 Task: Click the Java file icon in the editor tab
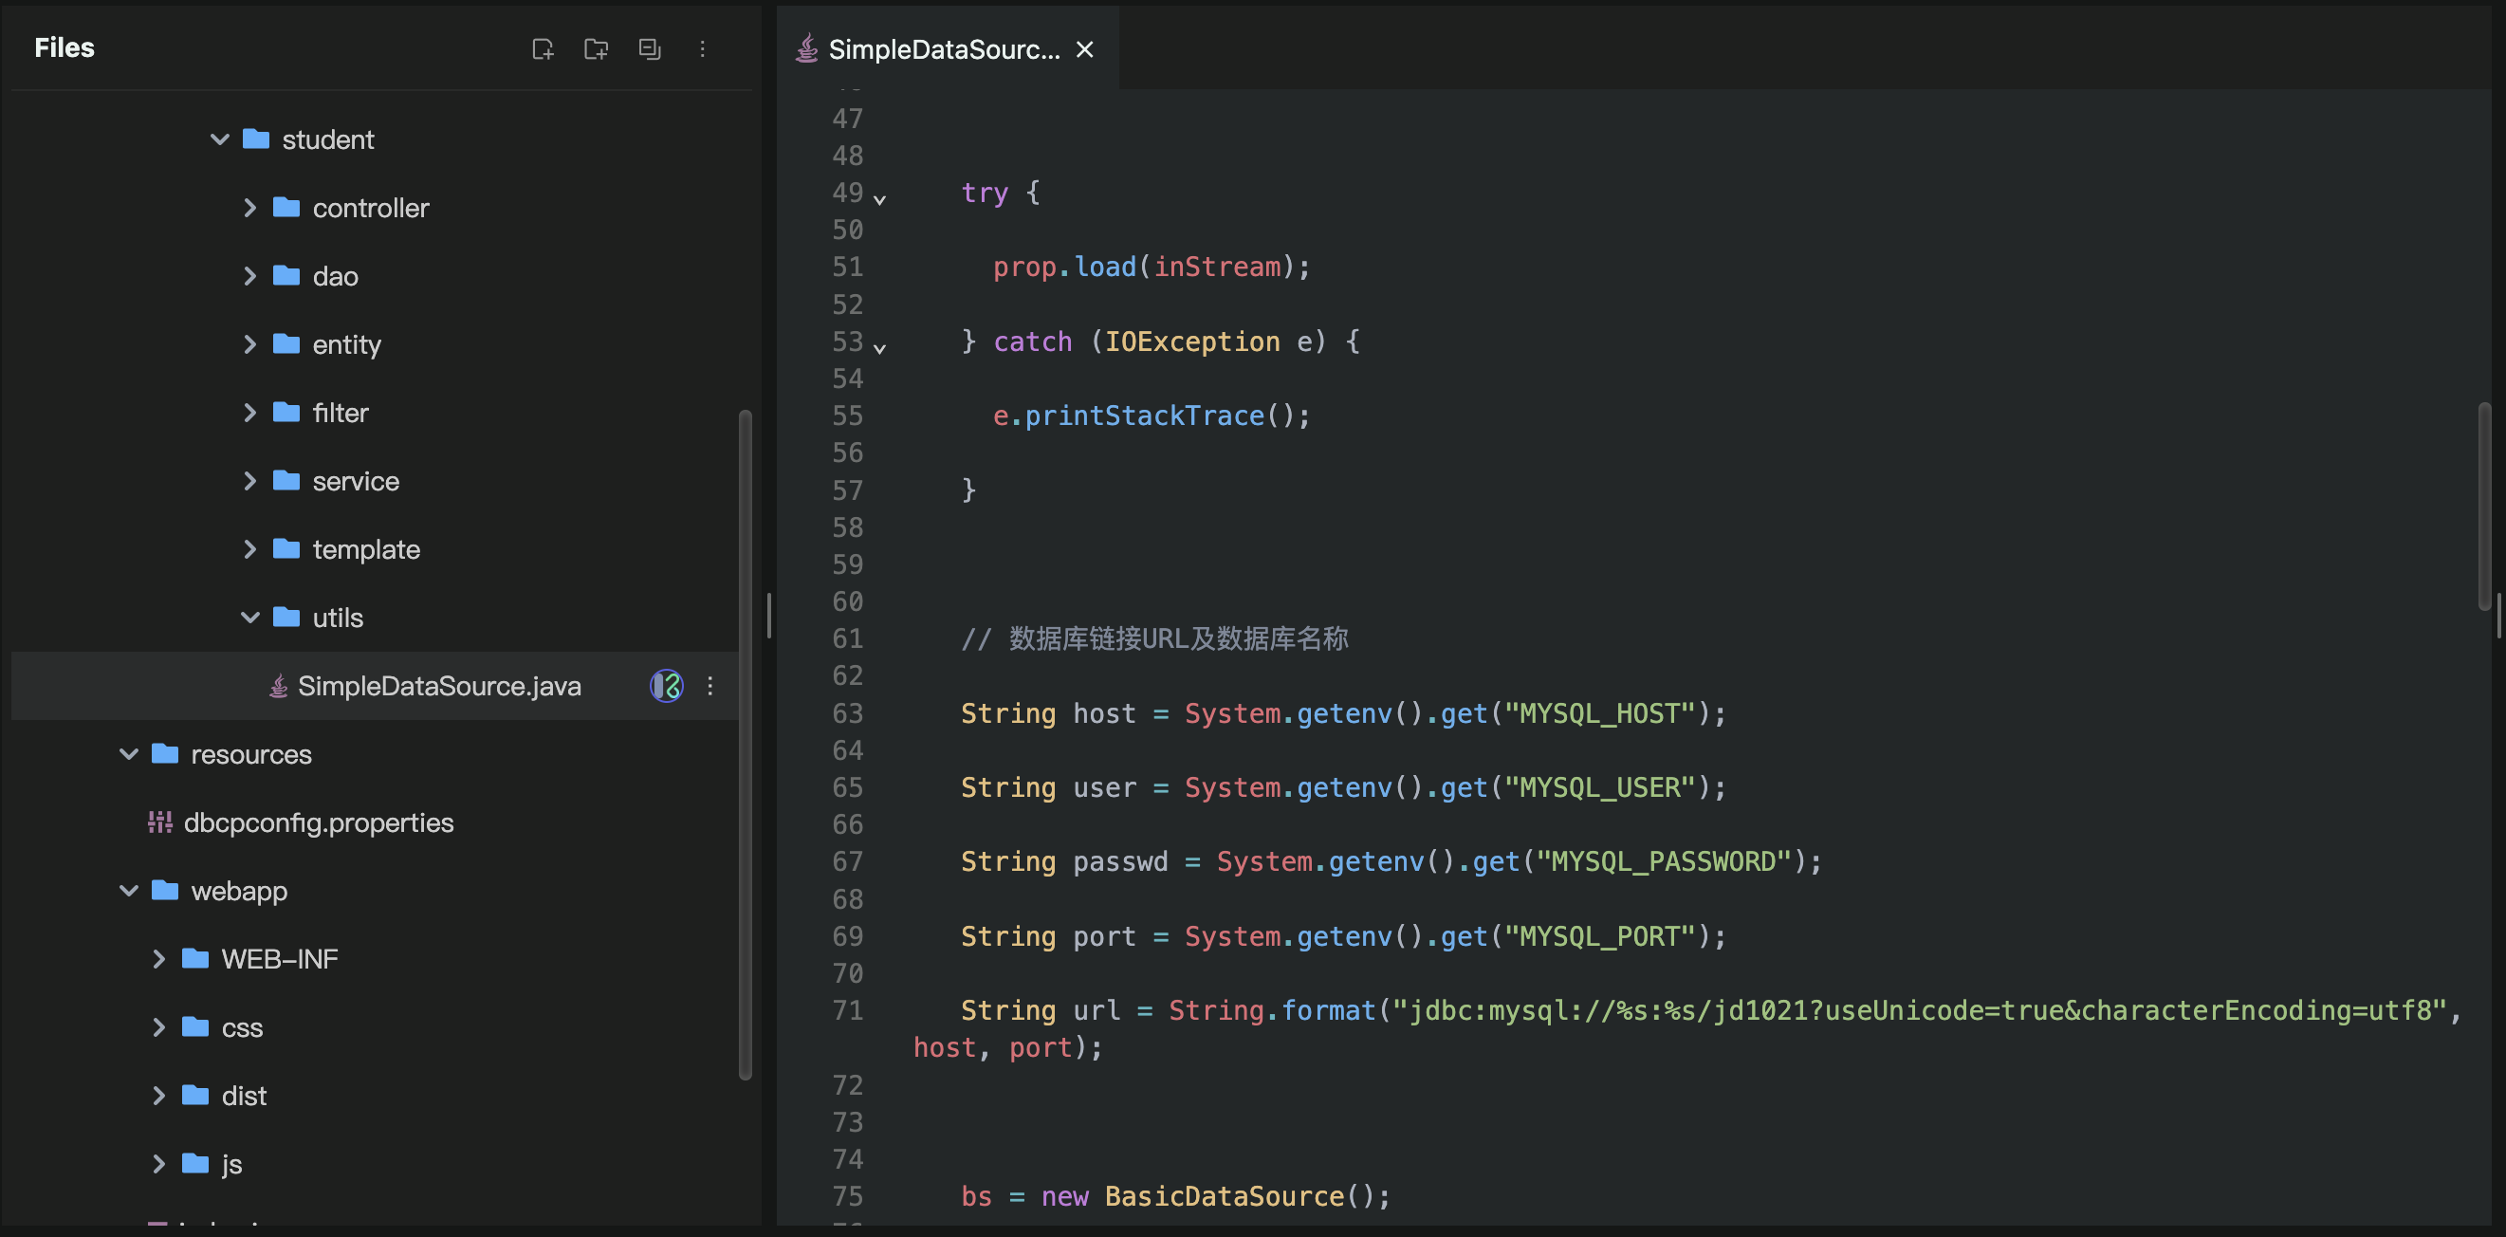[806, 48]
